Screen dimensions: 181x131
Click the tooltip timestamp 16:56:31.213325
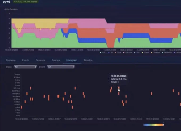119,76
